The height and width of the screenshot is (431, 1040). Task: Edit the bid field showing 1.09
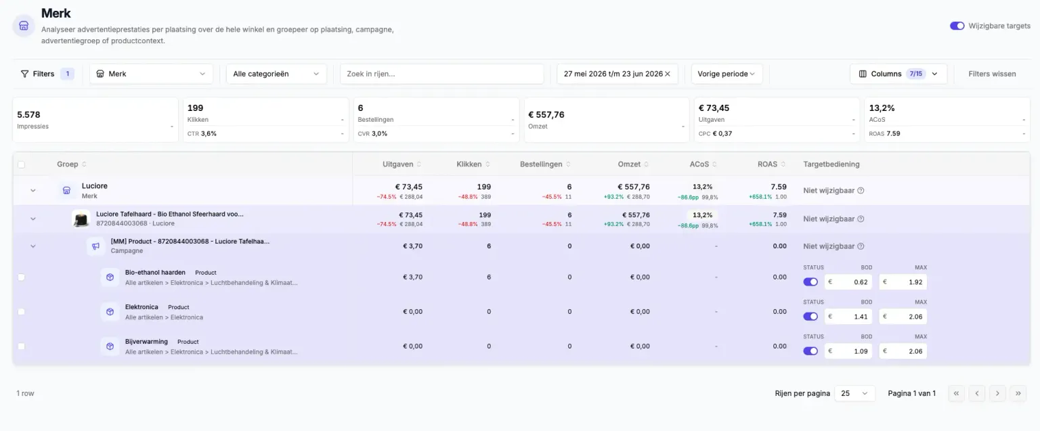848,351
